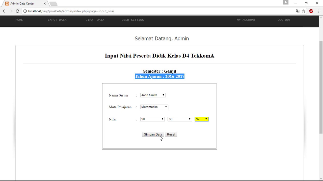
Task: Click the highlighted text Tahun Ajaran : 2016-2017
Action: (159, 76)
